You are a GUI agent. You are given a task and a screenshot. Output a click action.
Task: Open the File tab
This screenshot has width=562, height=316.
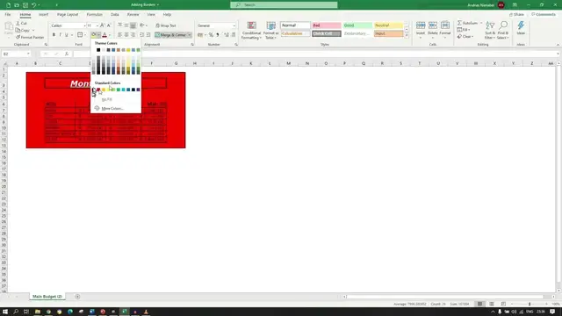[8, 15]
